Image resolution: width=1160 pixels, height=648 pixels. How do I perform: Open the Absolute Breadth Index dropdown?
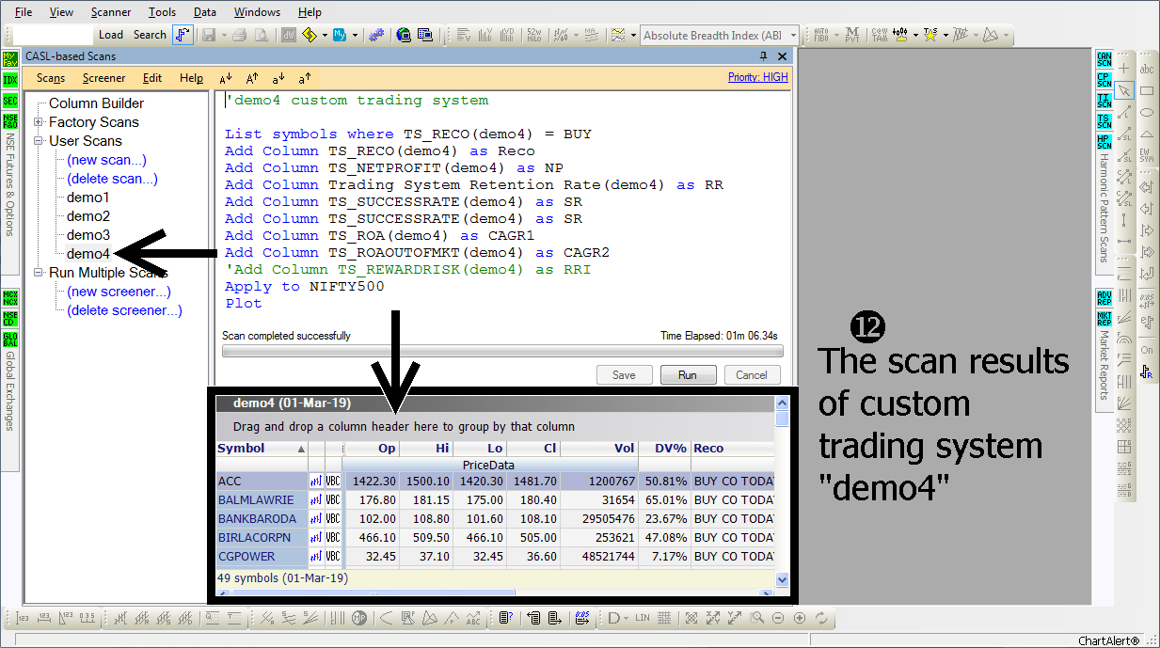point(793,36)
